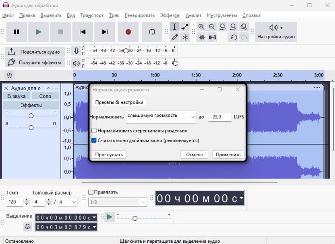The width and height of the screenshot is (335, 244).
Task: Click the microphone record meter icon
Action: tap(76, 51)
